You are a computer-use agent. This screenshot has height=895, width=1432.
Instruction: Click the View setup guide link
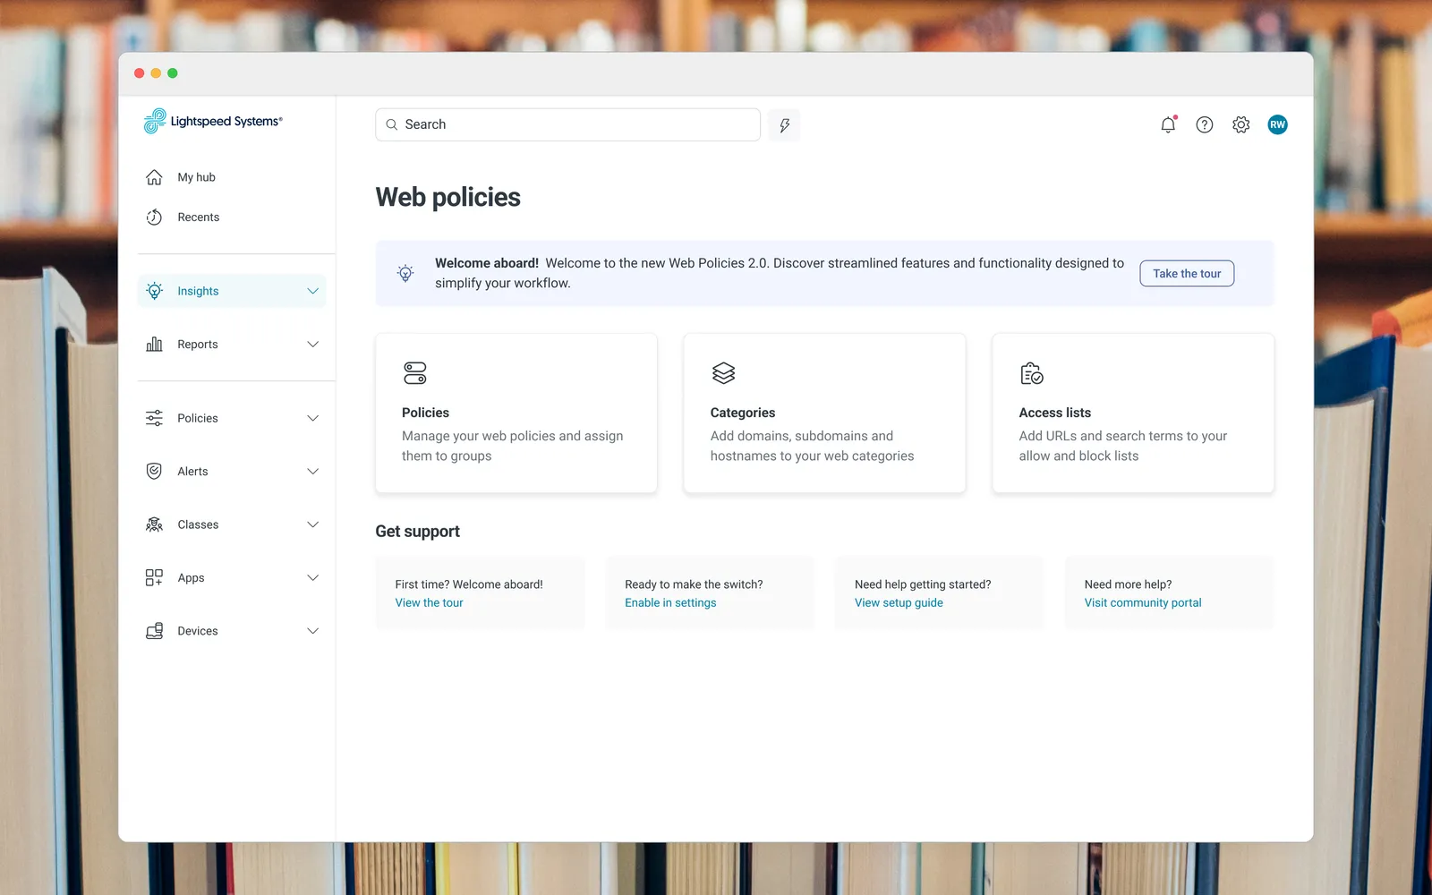[x=899, y=603]
